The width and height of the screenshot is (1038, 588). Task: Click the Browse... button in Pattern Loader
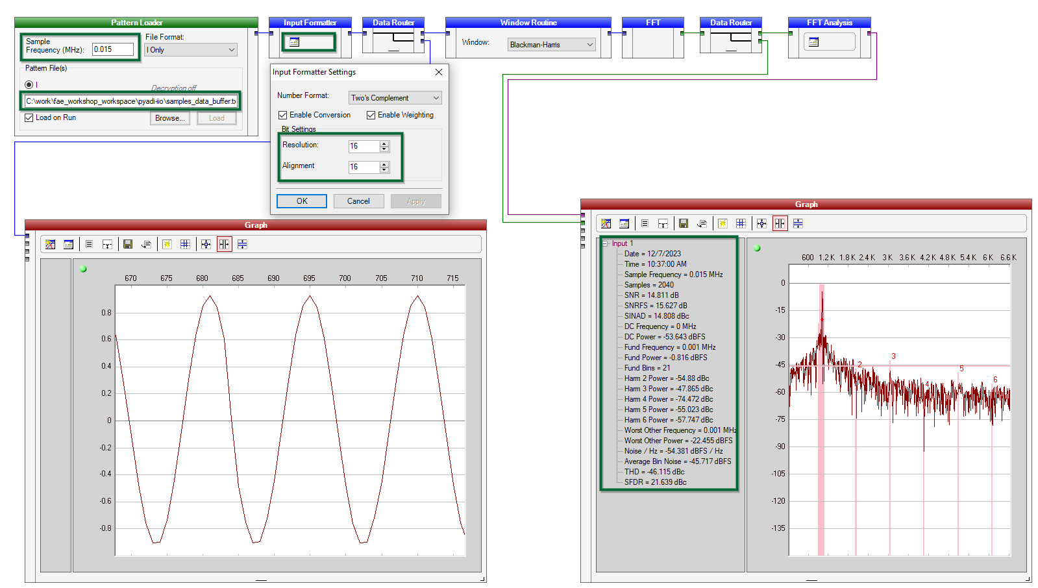[x=170, y=118]
